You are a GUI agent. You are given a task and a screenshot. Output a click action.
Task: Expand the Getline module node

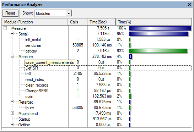coord(12,125)
